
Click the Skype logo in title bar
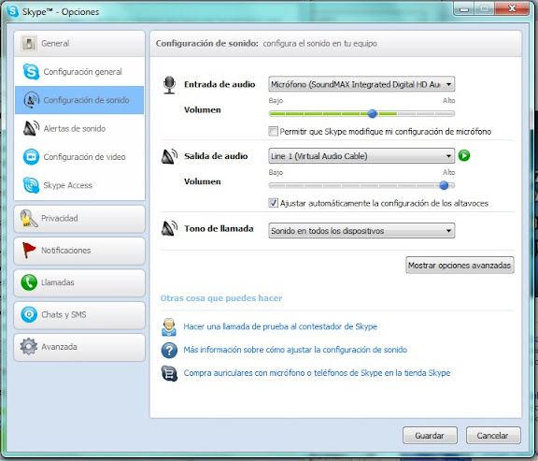(13, 11)
